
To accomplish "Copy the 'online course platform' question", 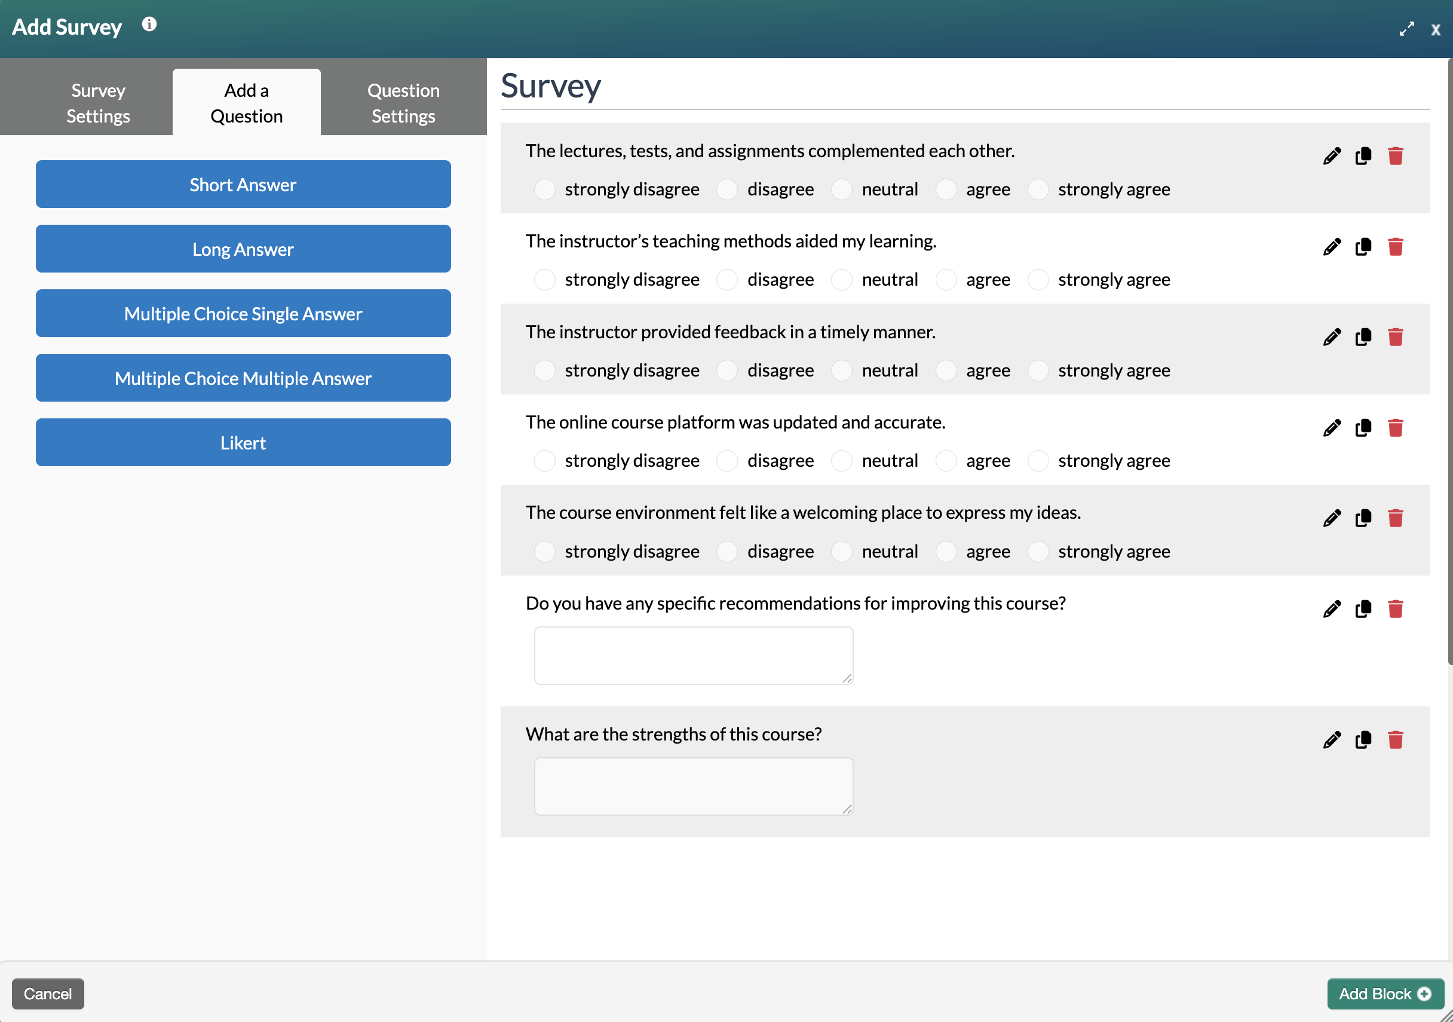I will 1363,428.
